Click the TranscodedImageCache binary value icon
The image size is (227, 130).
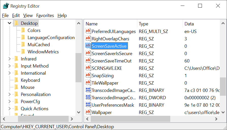pyautogui.click(x=88, y=90)
